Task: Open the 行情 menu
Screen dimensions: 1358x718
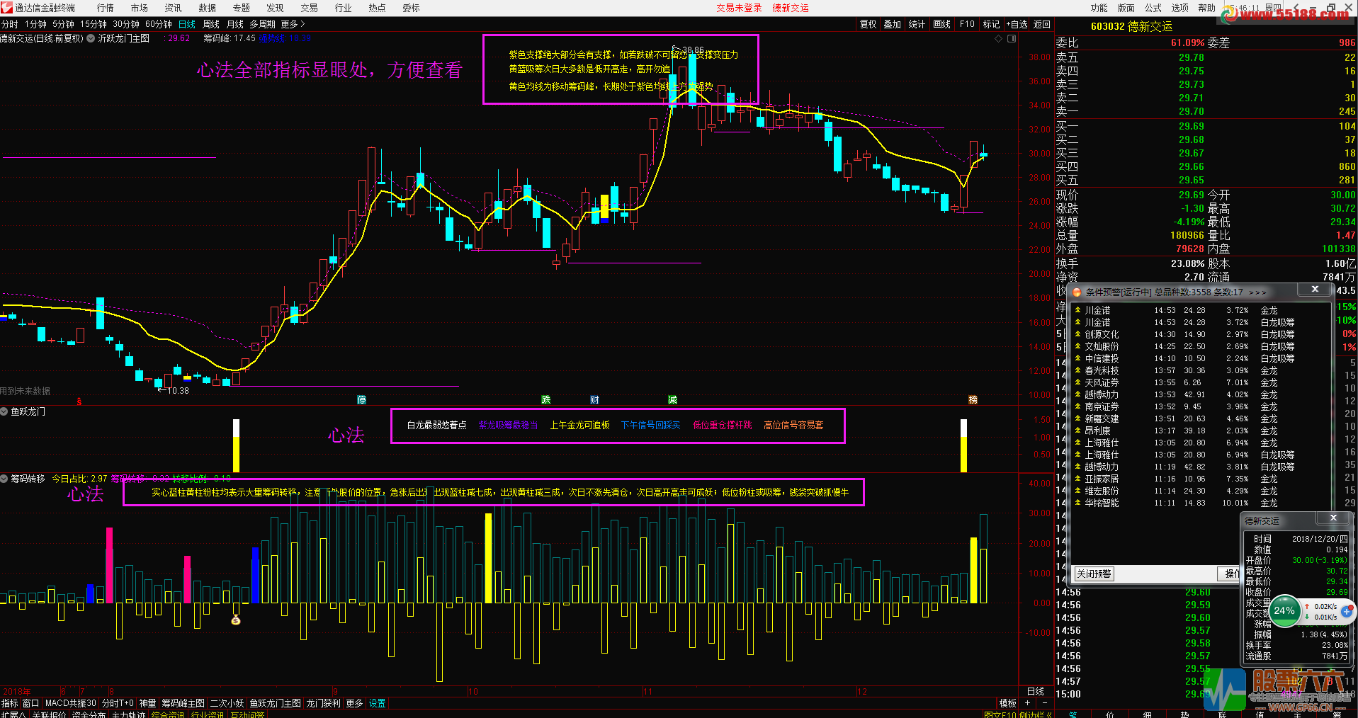Action: (x=106, y=8)
